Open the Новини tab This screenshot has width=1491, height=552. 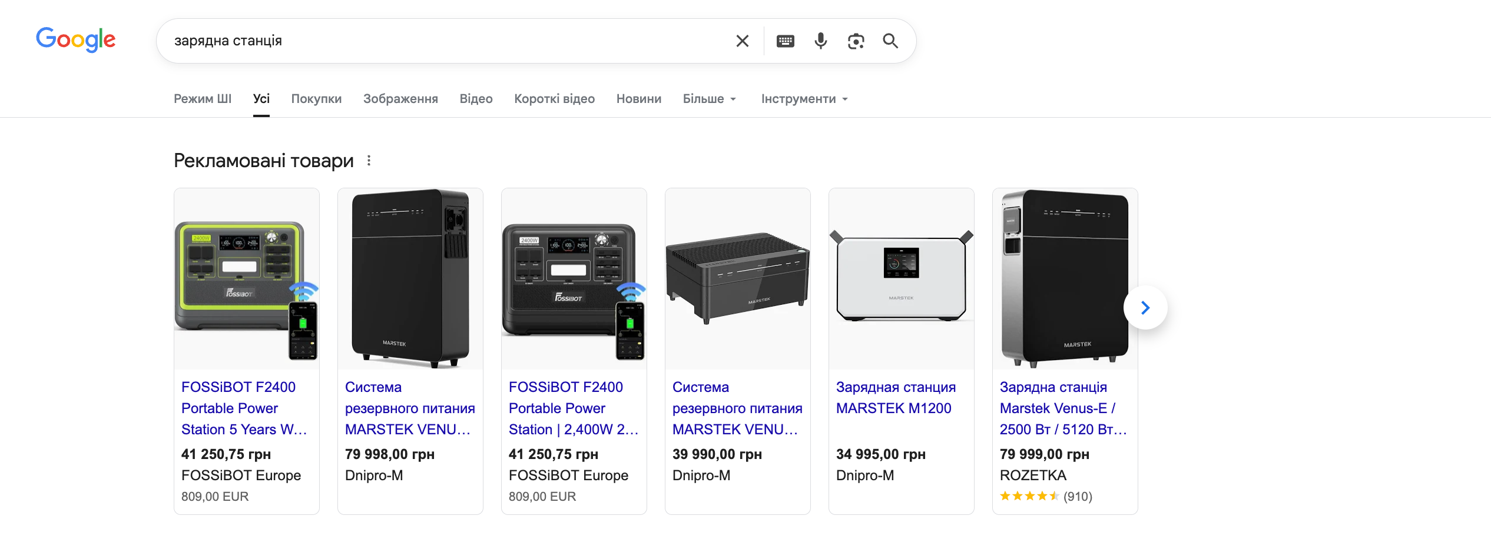[639, 99]
